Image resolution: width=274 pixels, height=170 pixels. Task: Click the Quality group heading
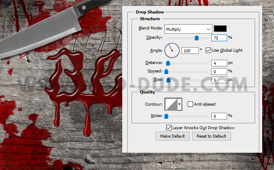tap(148, 92)
